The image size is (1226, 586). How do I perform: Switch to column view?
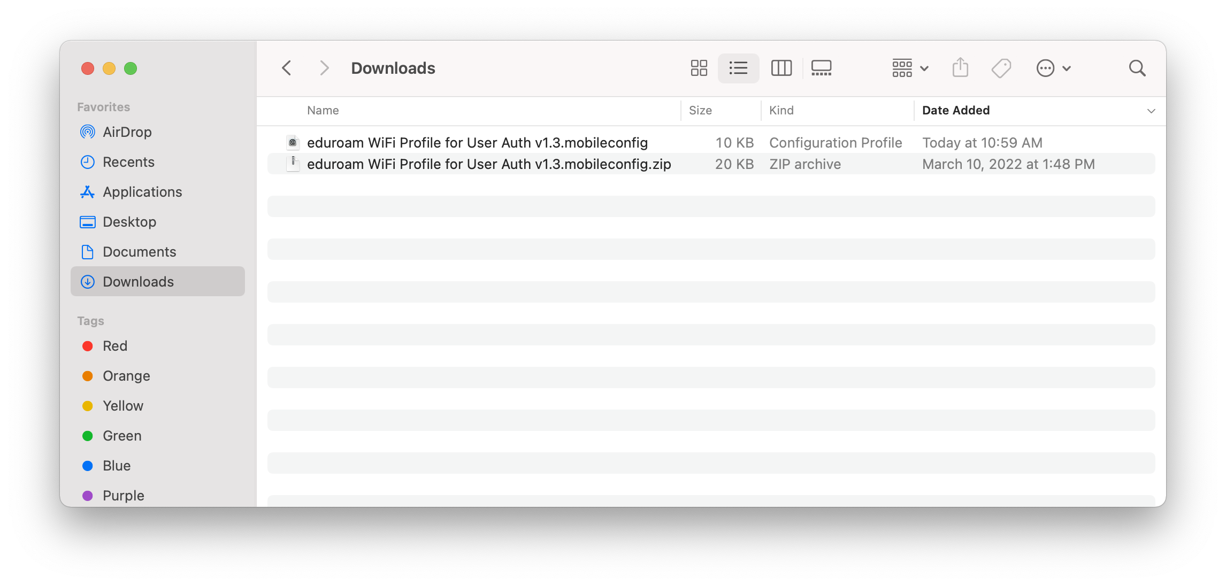coord(781,68)
